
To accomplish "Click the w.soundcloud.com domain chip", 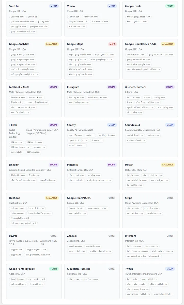I will (x=136, y=141).
